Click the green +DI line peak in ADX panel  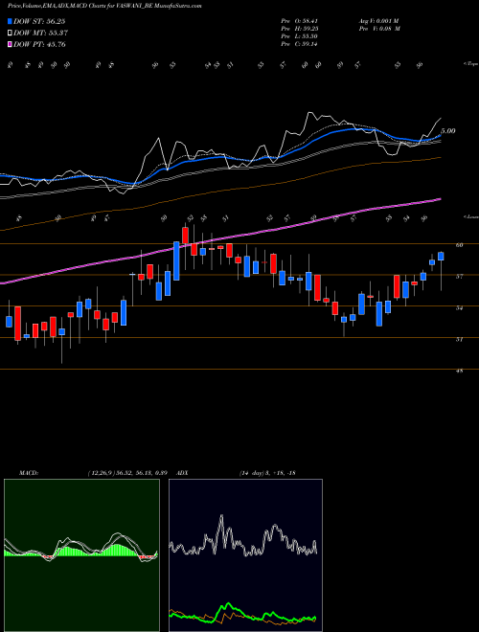pyautogui.click(x=229, y=604)
